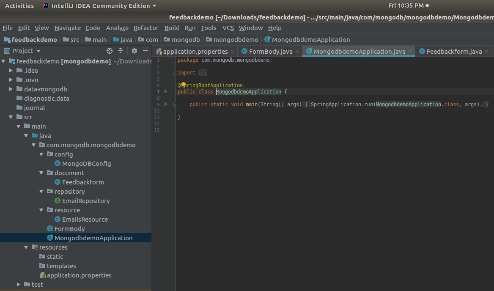Open Project view dropdown
This screenshot has height=291, width=494.
point(38,51)
